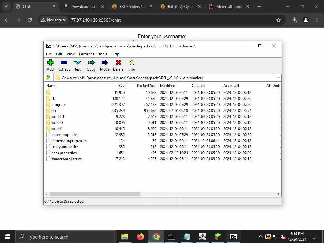Select the world0 folder icon
Image resolution: width=324 pixels, height=243 pixels.
(x=48, y=122)
